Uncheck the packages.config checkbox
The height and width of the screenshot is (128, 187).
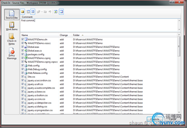point(22,54)
